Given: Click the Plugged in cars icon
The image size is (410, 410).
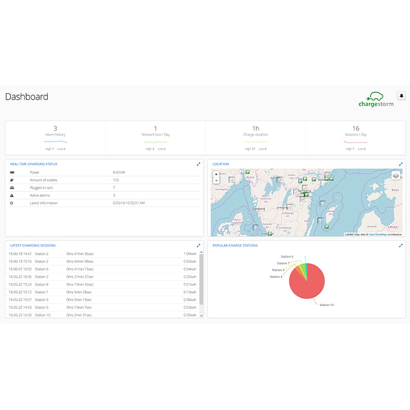Looking at the screenshot, I should click(x=12, y=188).
